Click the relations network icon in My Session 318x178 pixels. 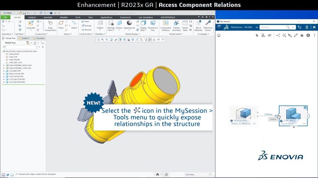[284, 35]
